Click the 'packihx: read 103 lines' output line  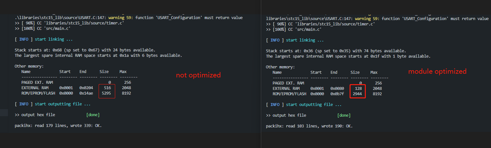[309, 126]
